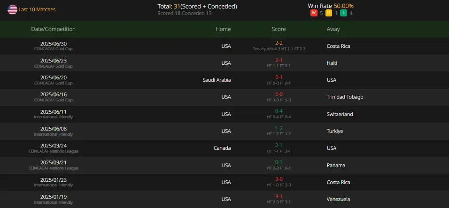This screenshot has width=449, height=208.
Task: Select the 2025/06/11 match date
Action: [x=53, y=112]
